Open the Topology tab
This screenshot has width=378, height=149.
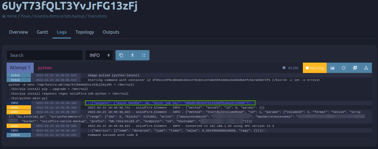85,32
